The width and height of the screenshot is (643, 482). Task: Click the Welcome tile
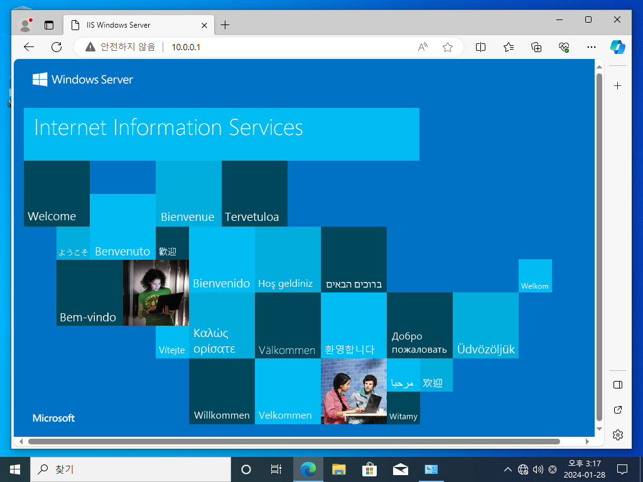[x=57, y=193]
